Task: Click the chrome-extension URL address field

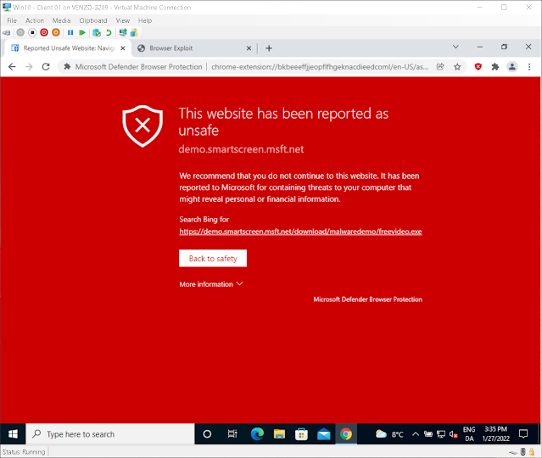Action: click(x=320, y=67)
